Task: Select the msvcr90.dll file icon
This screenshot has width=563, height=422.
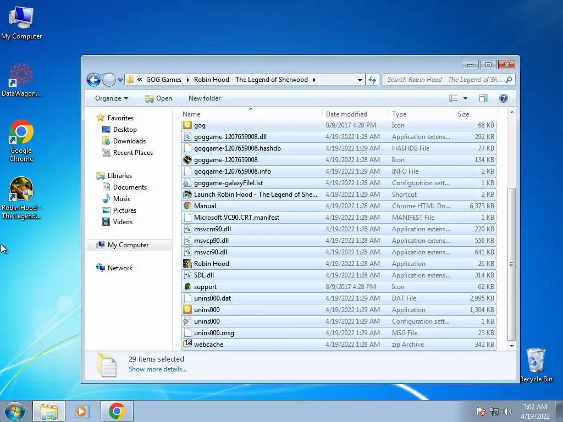Action: pos(187,252)
